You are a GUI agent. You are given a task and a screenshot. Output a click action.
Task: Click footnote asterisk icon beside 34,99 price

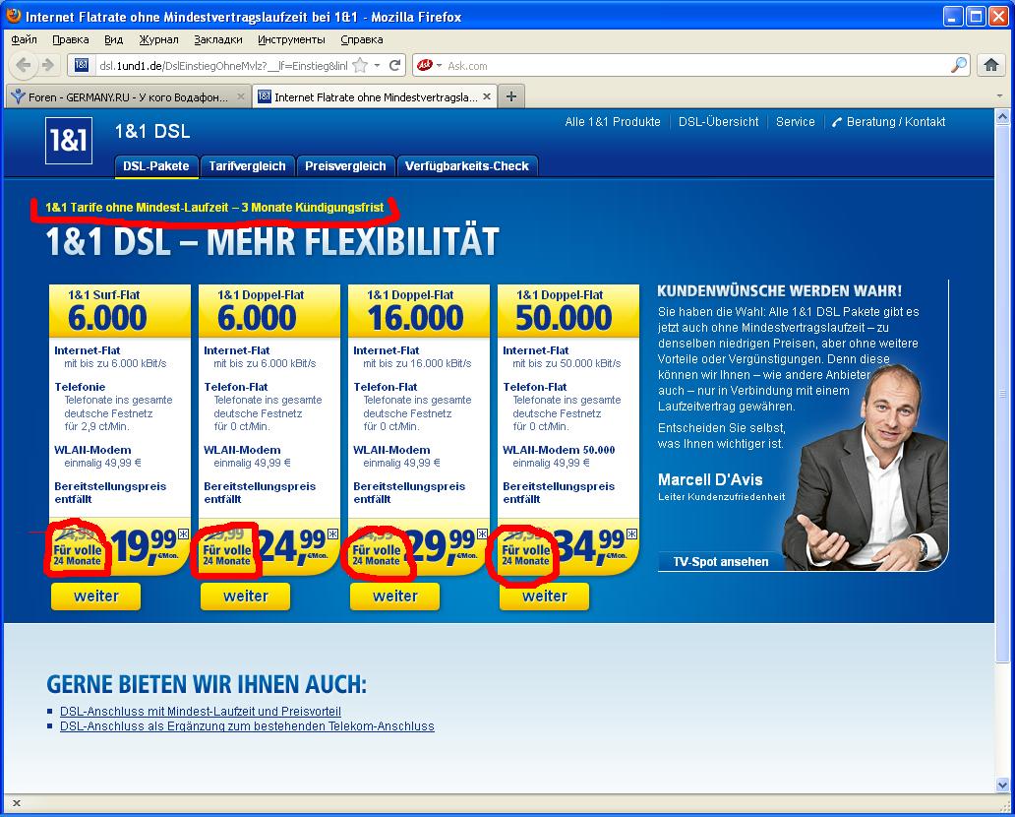pos(631,534)
